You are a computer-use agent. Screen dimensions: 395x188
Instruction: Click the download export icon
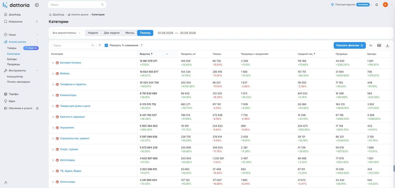[x=387, y=45]
